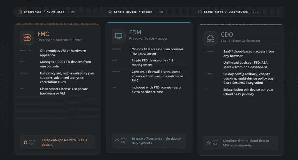Click 'Distributed sites, cloud-first or MSP environments'
The width and height of the screenshot is (298, 160).
point(246,143)
